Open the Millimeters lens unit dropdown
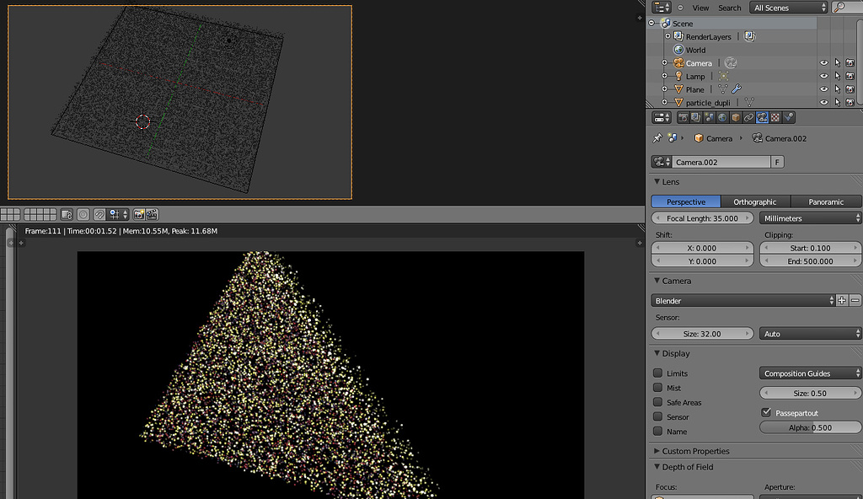Image resolution: width=863 pixels, height=499 pixels. click(810, 218)
